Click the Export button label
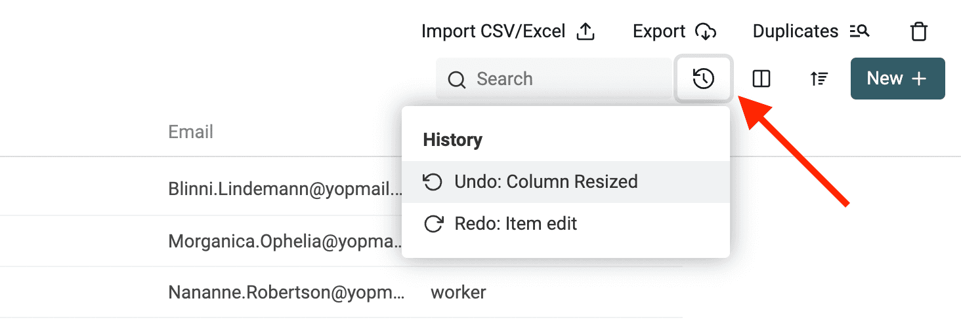 (x=659, y=31)
